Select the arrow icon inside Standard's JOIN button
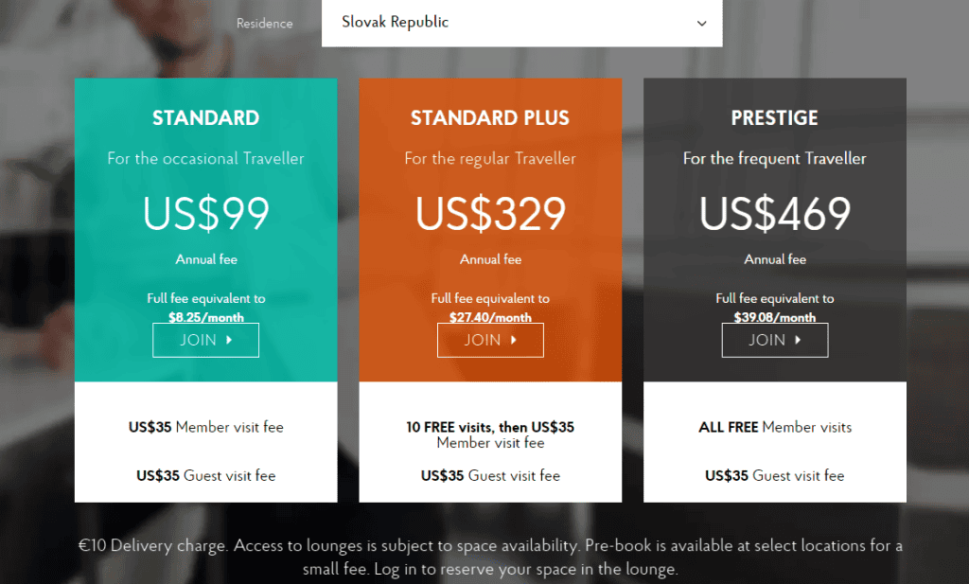 231,339
